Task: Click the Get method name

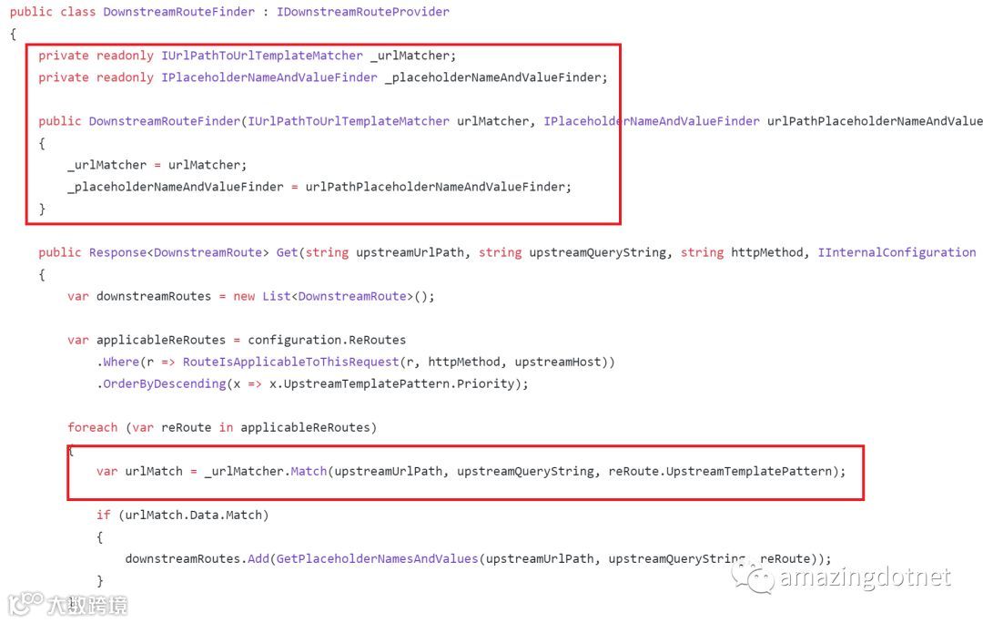Action: (x=287, y=252)
